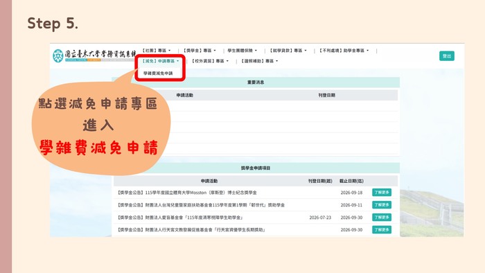Click the 2026-09-11 deadline cell
Image resolution: width=485 pixels, height=273 pixels.
click(x=351, y=205)
